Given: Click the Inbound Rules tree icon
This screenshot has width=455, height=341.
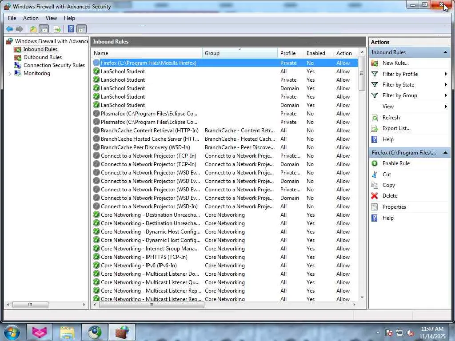Looking at the screenshot, I should click(x=18, y=50).
